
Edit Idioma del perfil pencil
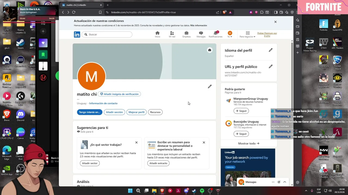pyautogui.click(x=271, y=50)
